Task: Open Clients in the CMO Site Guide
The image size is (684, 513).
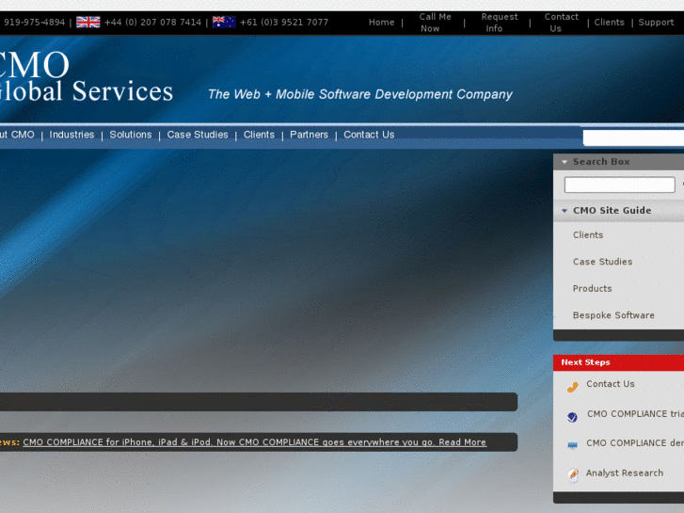Action: coord(588,235)
